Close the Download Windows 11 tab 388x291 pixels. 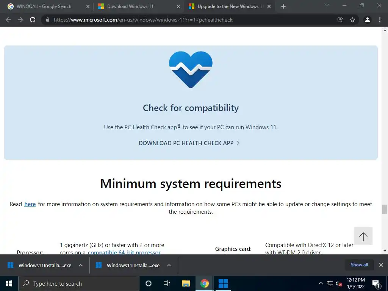178,6
